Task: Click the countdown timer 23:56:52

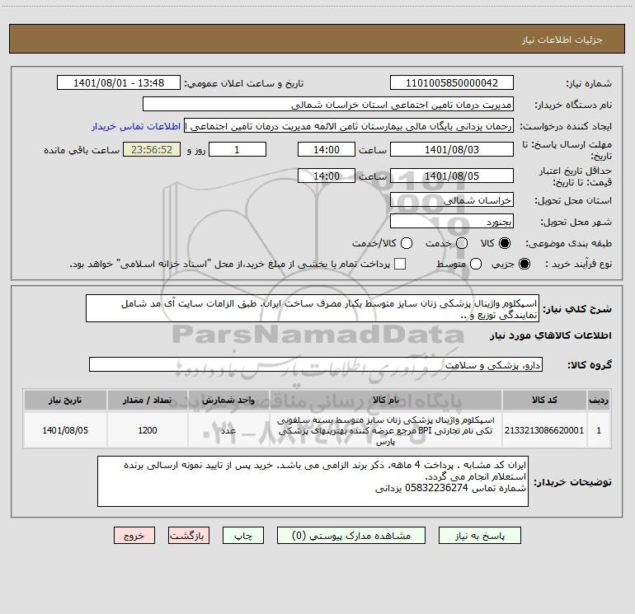Action: coord(152,150)
